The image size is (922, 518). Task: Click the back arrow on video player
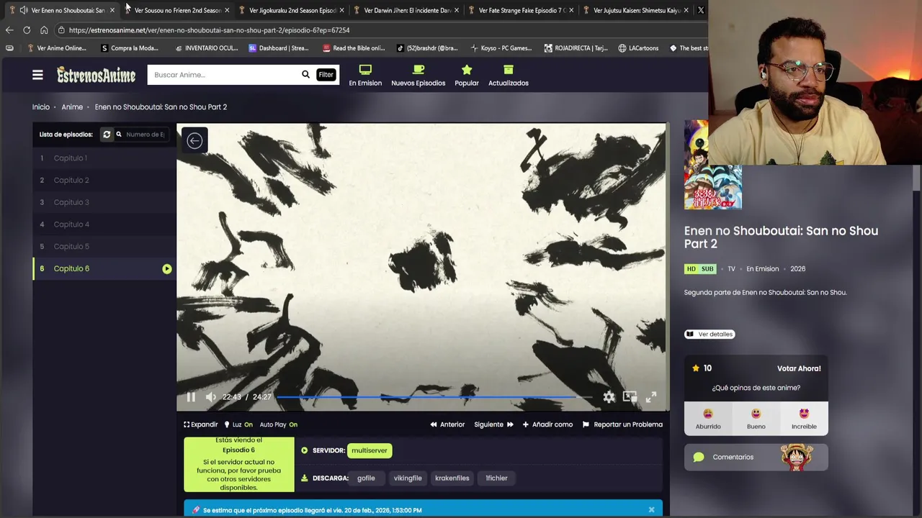pos(194,141)
